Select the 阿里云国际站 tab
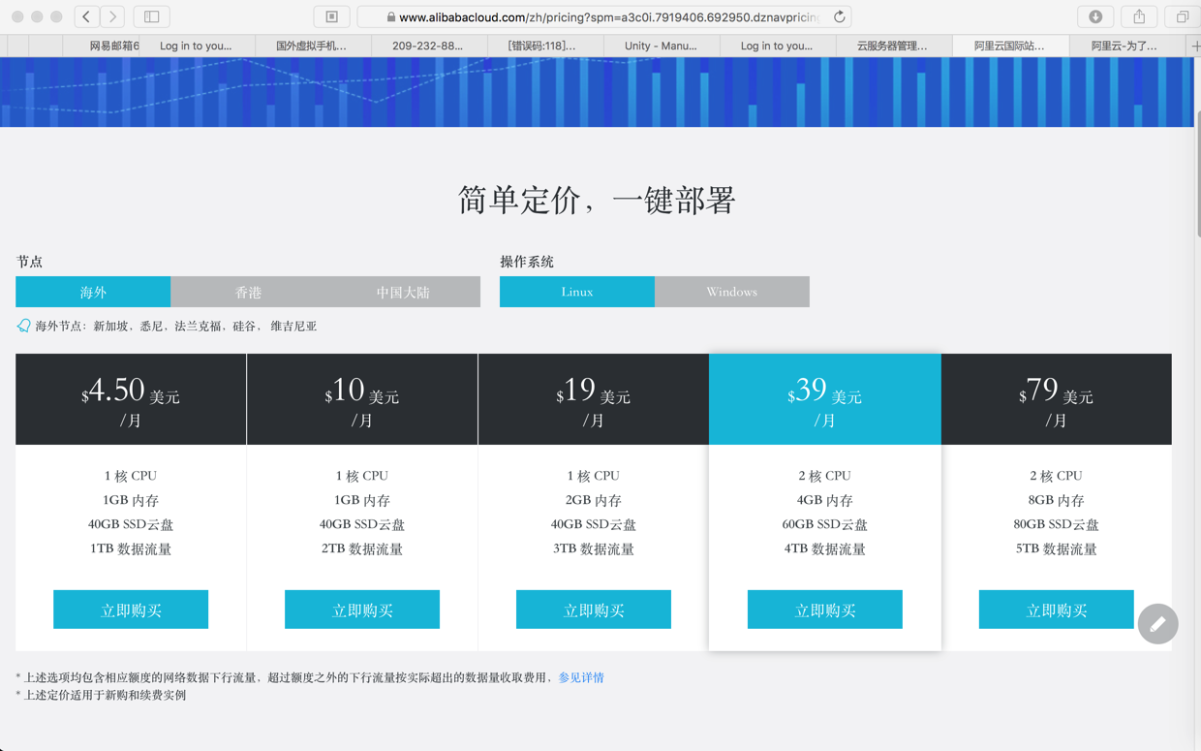 coord(1010,46)
